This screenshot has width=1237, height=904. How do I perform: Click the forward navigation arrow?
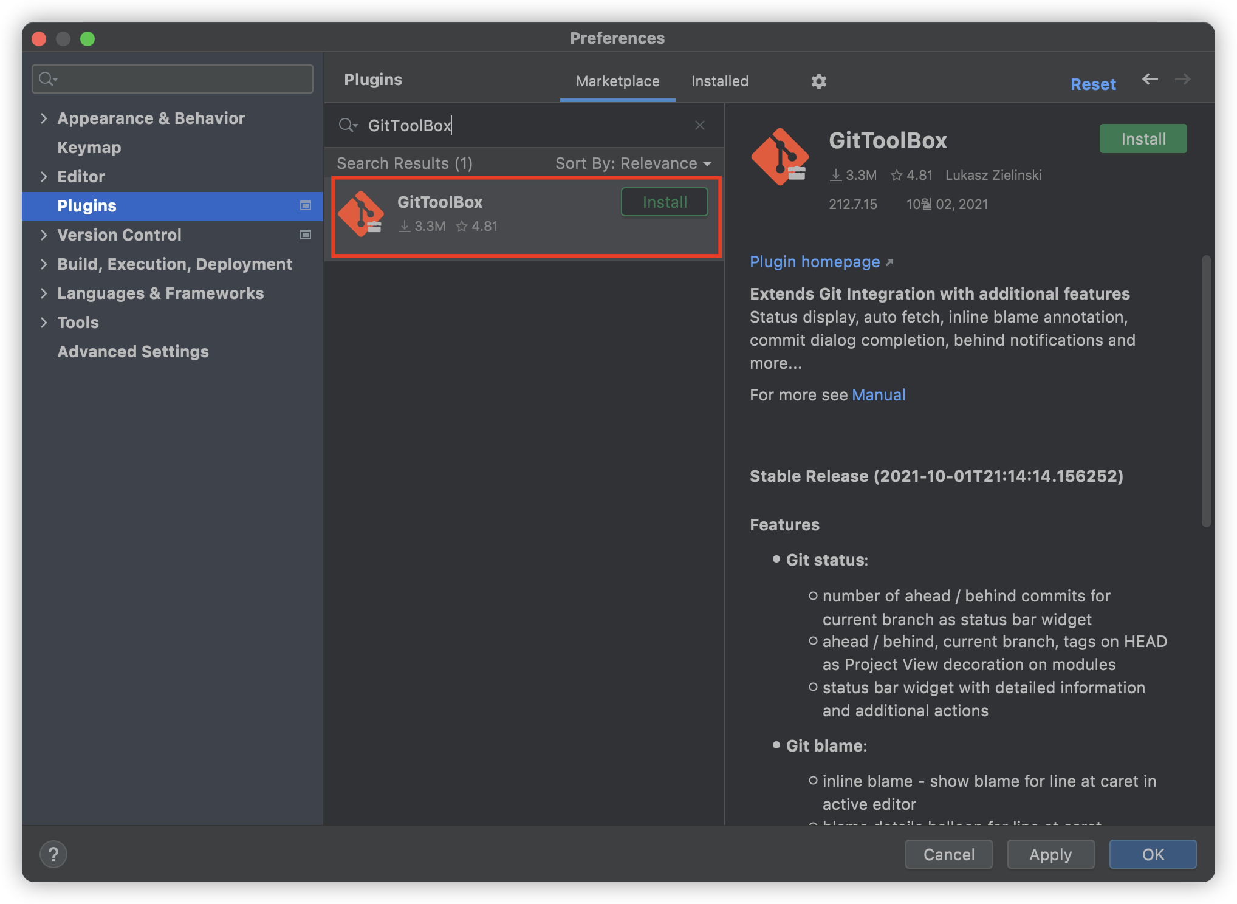click(1182, 80)
